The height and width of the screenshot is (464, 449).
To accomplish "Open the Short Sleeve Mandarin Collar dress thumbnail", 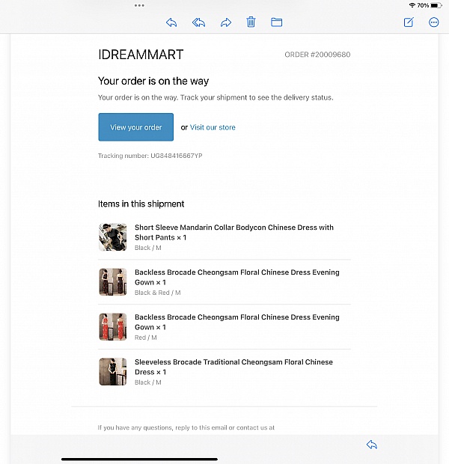I will [112, 237].
